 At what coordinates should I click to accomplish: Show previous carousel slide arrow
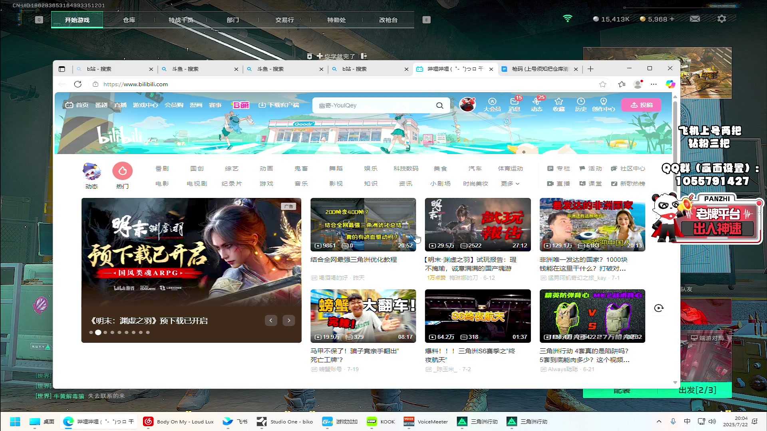[x=271, y=320]
